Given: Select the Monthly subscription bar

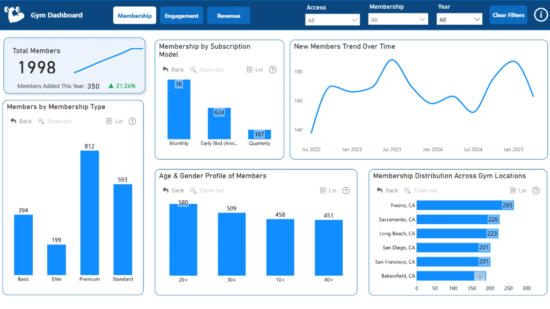Looking at the screenshot, I should [x=179, y=109].
